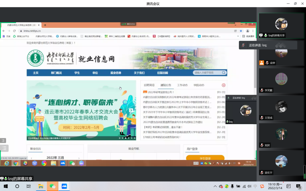306x191 pixels.
Task: Open the 就业信息 navigation menu item
Action: click(116, 73)
